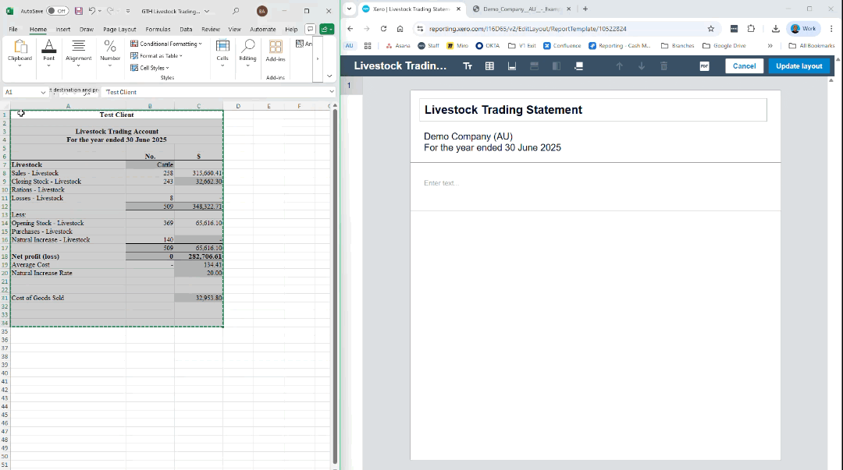Click the Save icon in Excel

(79, 11)
